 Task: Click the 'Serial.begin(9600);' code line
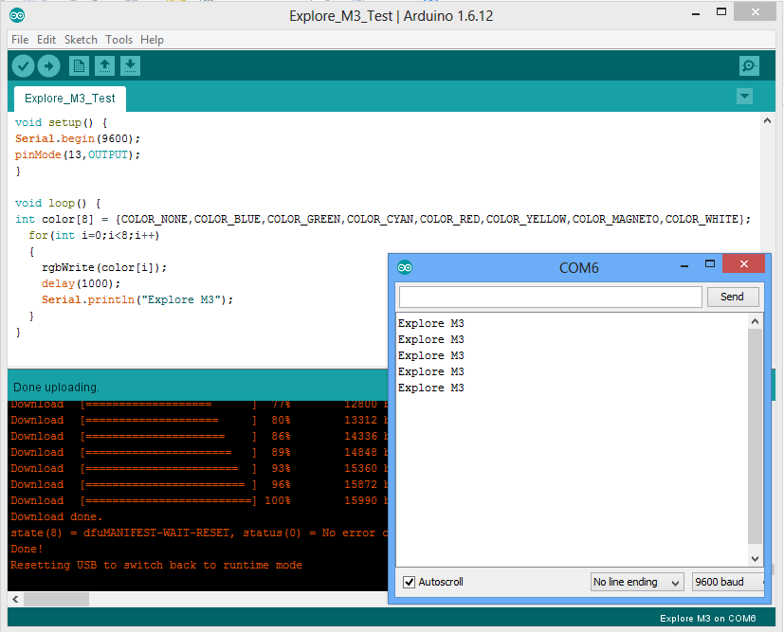click(x=78, y=139)
